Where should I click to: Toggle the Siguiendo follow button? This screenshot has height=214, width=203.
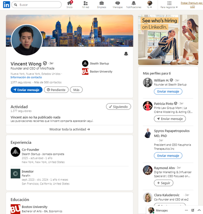[118, 107]
